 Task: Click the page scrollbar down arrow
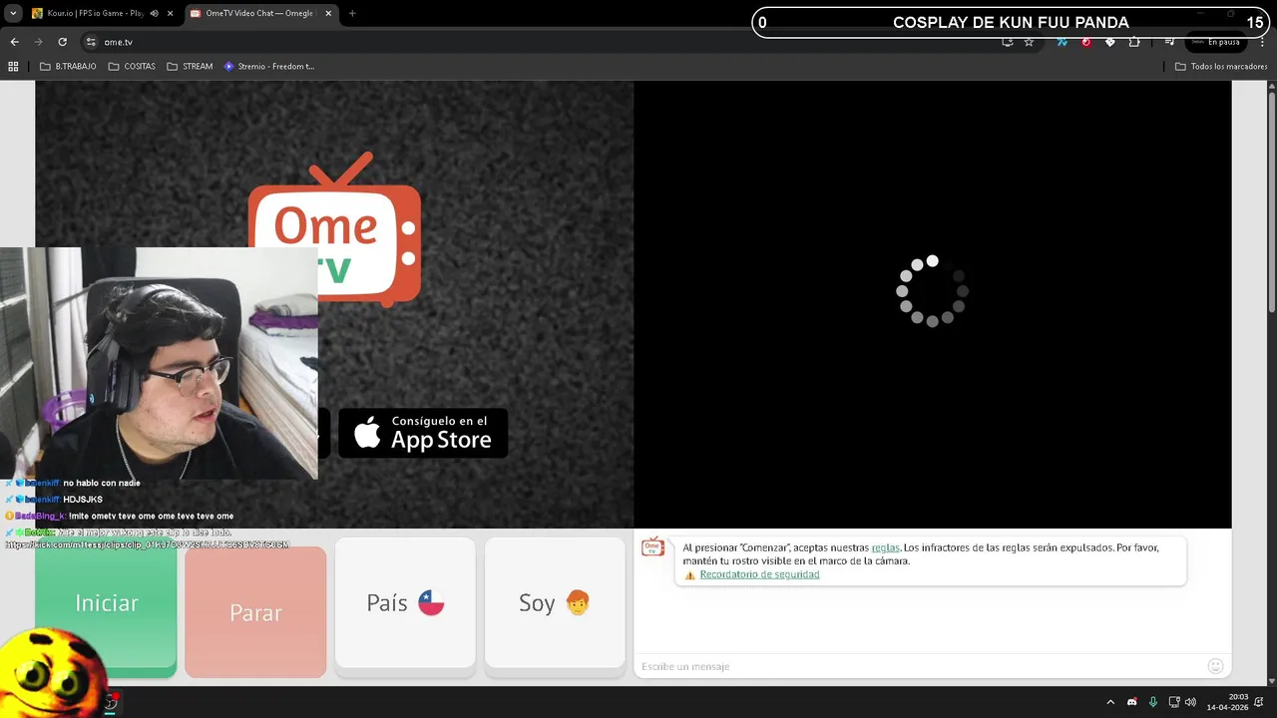(1271, 681)
